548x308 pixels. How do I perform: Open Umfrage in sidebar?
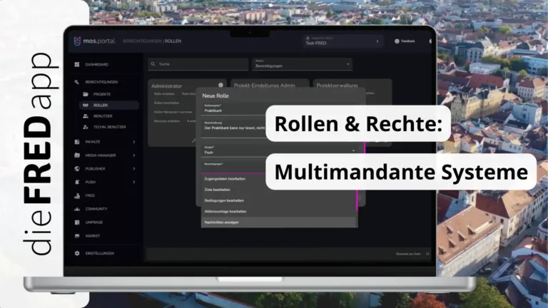[x=94, y=222]
